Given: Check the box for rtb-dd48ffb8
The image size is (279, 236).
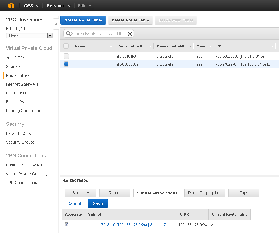Looking at the screenshot, I should [x=66, y=56].
